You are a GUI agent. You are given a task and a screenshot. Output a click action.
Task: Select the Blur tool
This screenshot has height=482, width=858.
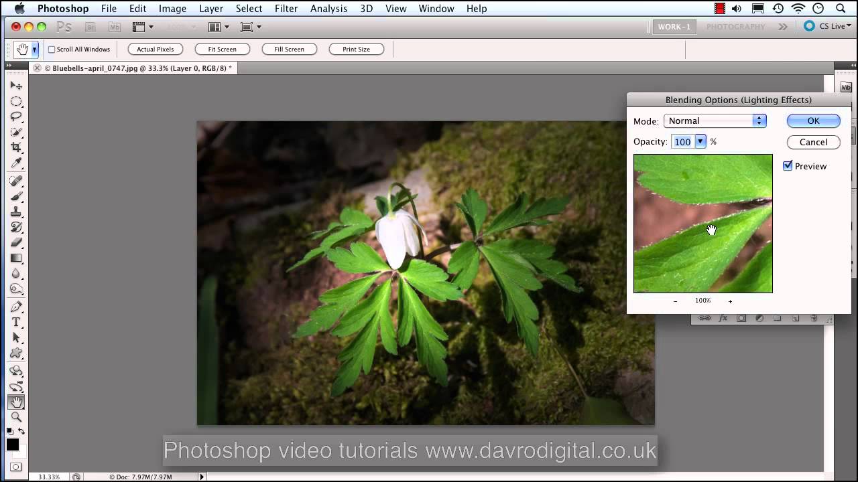tap(16, 273)
